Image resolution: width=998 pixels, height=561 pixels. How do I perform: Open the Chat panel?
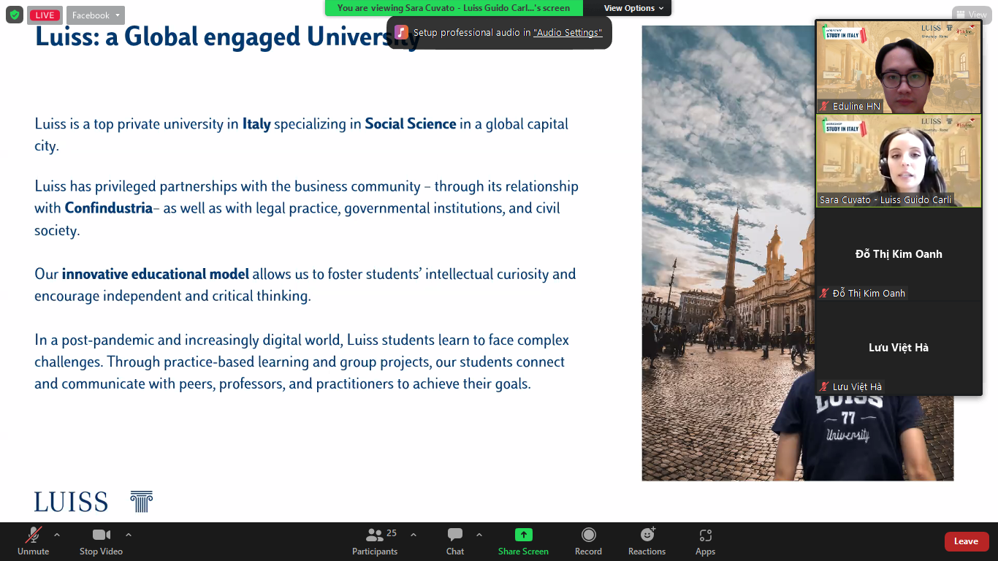(455, 541)
